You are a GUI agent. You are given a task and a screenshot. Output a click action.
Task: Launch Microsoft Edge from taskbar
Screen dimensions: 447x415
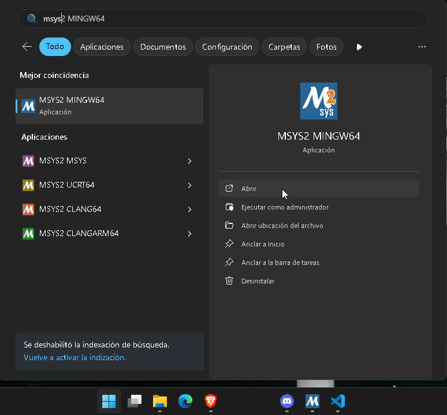(x=185, y=401)
